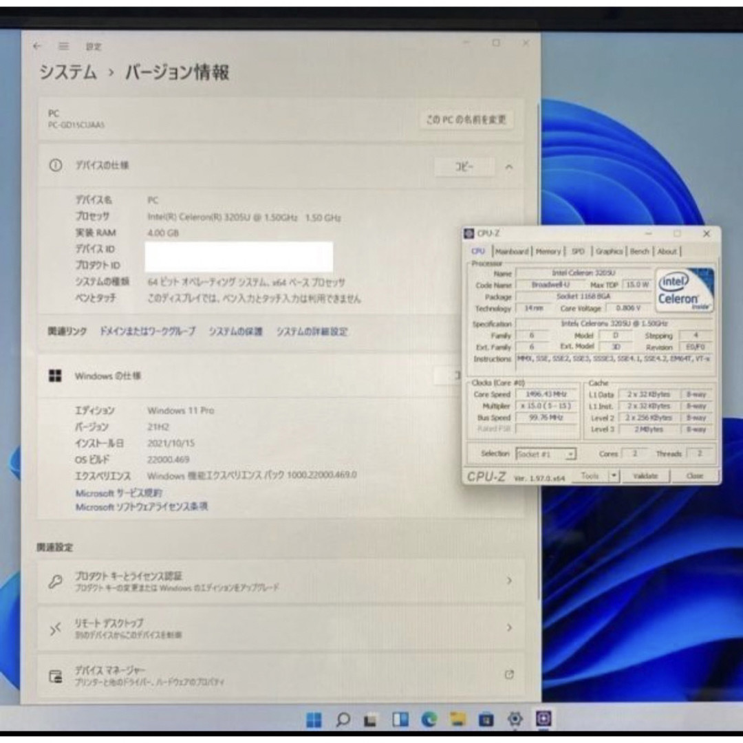
Task: Select the Windows 11 Pro edition text
Action: tap(180, 410)
